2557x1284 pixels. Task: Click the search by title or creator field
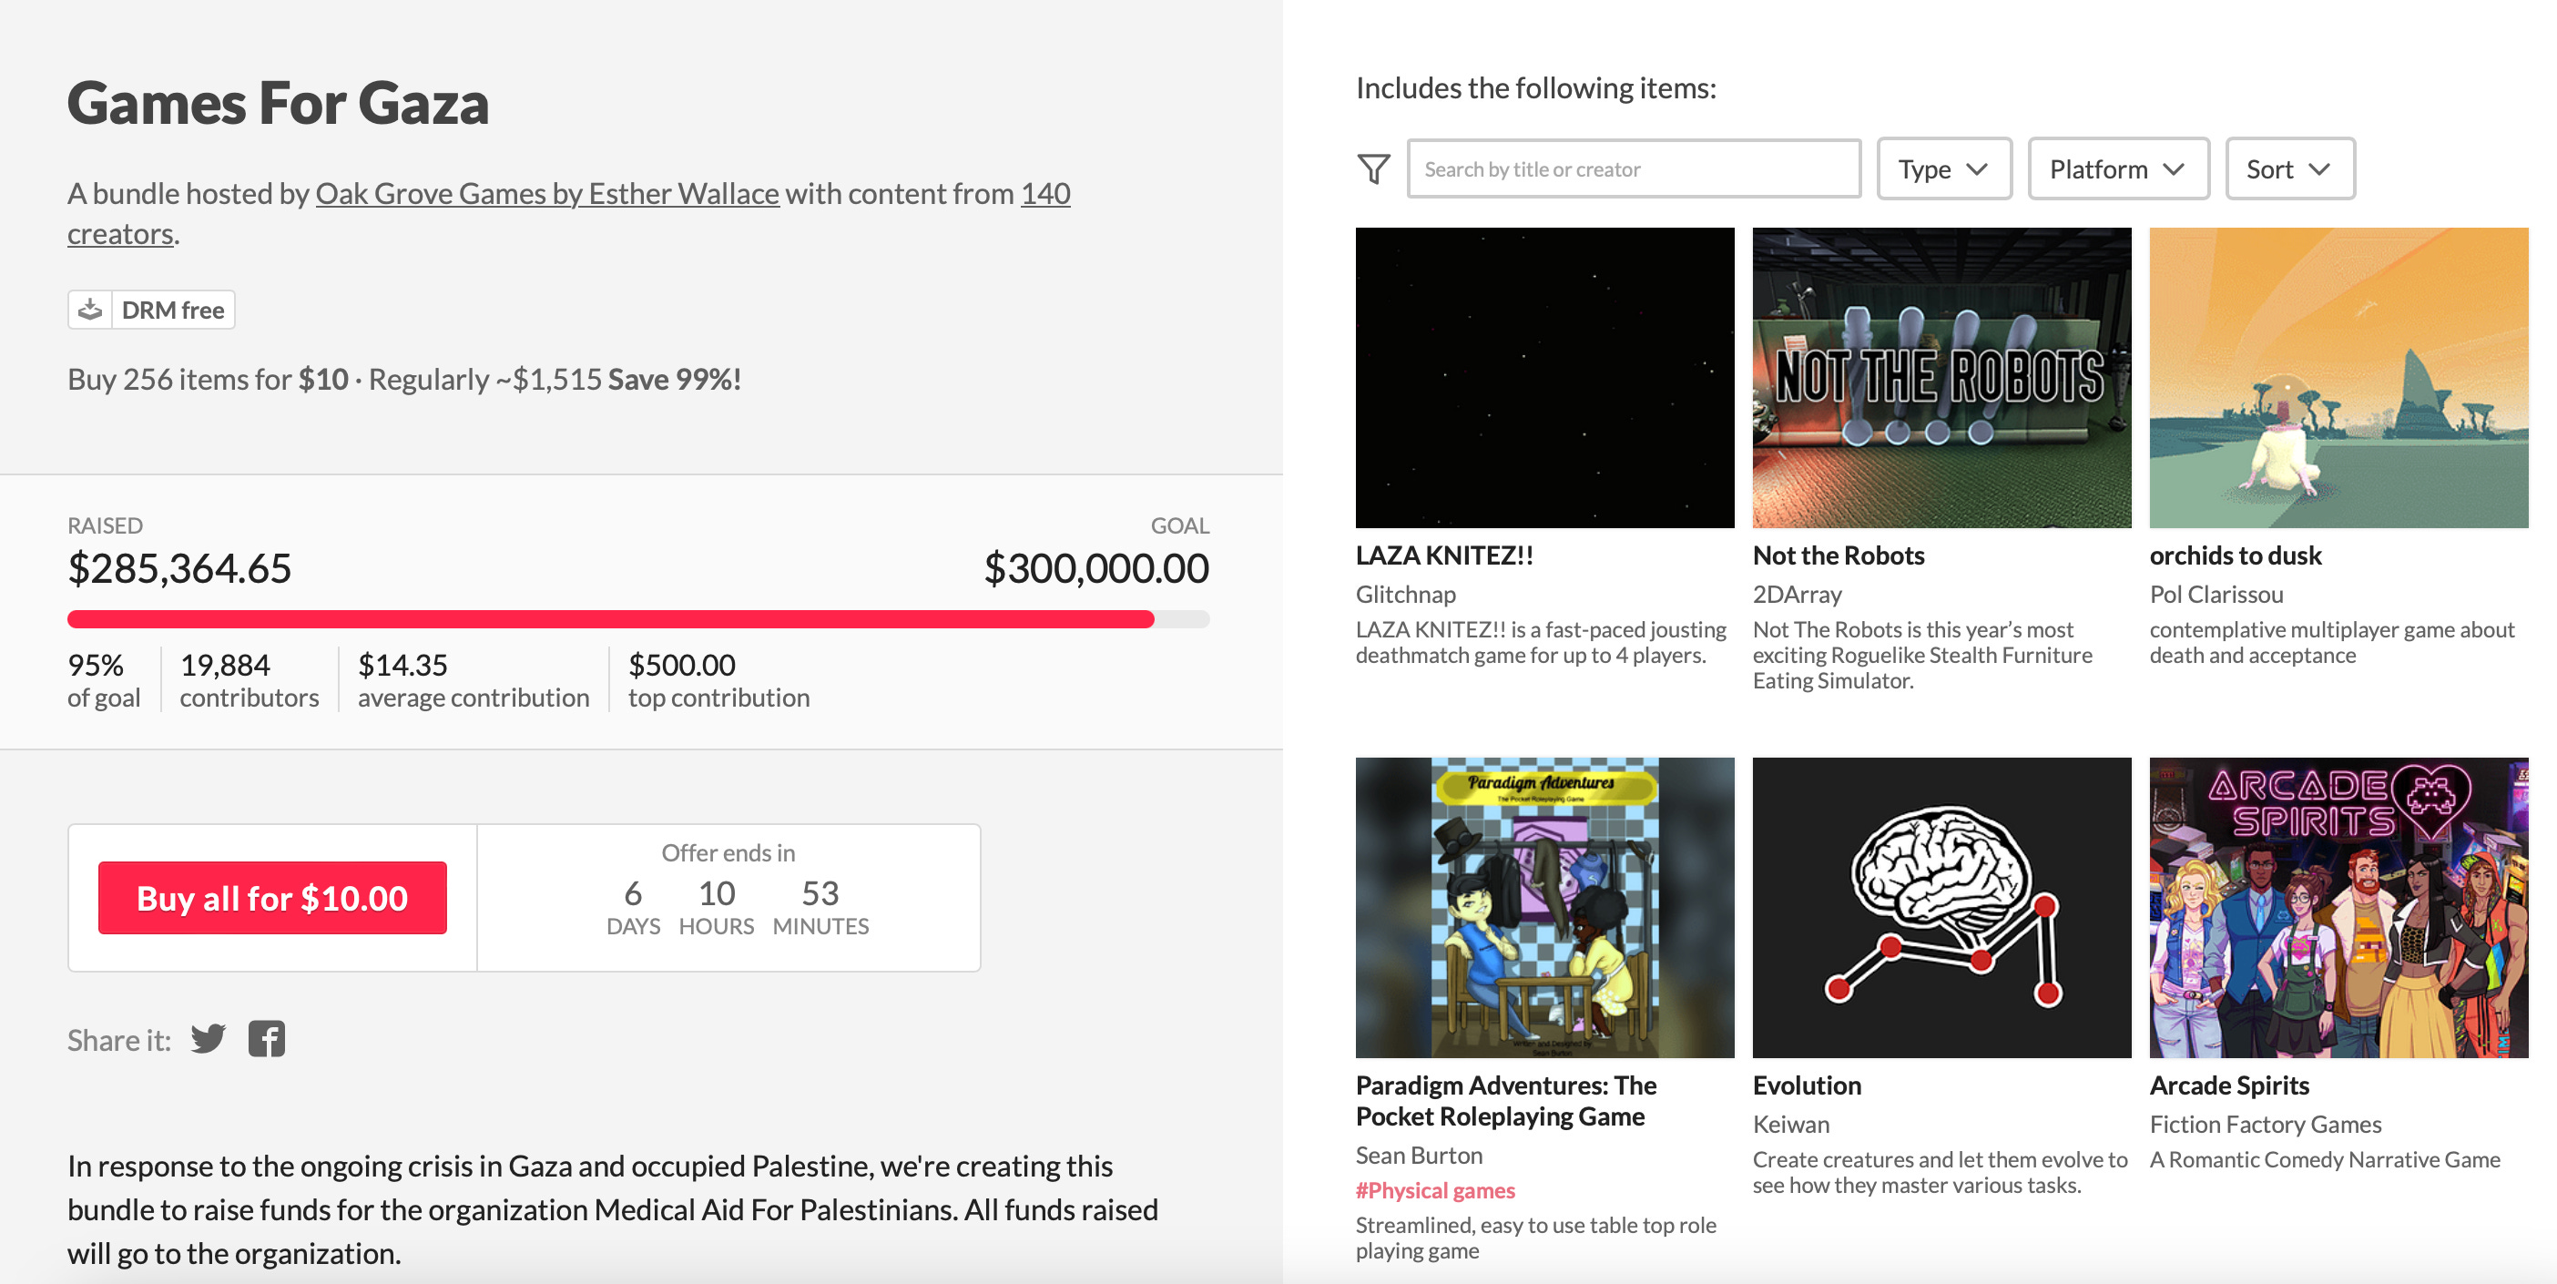click(1634, 168)
